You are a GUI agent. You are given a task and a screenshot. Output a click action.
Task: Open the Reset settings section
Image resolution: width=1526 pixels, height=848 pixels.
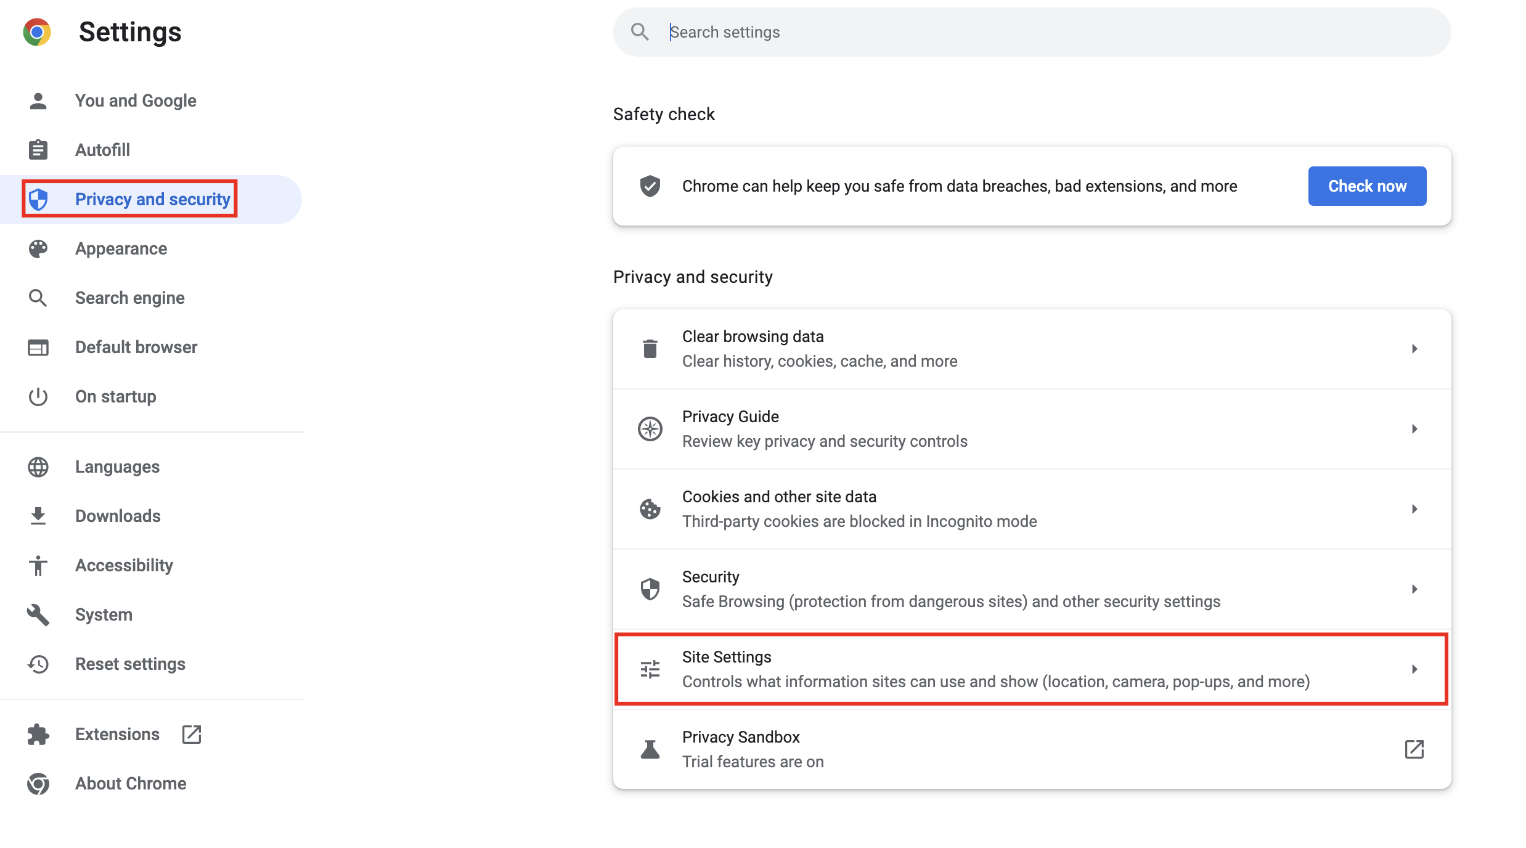[130, 664]
